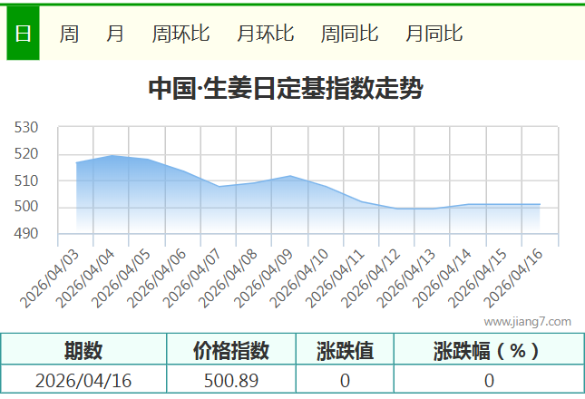Click the 涨跌幅（%） column header
This screenshot has height=399, width=585.
[488, 350]
